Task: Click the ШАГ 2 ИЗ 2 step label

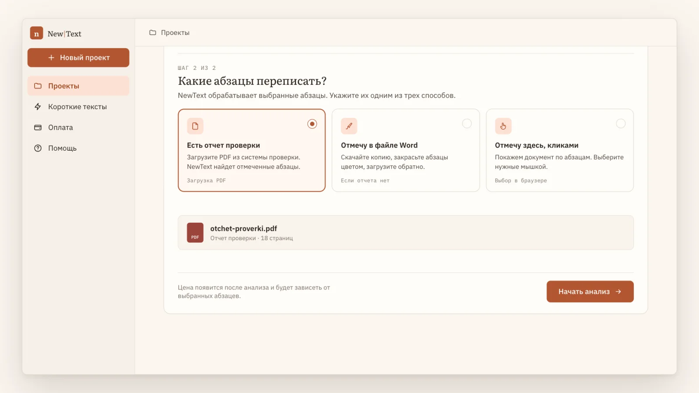Action: pos(197,68)
